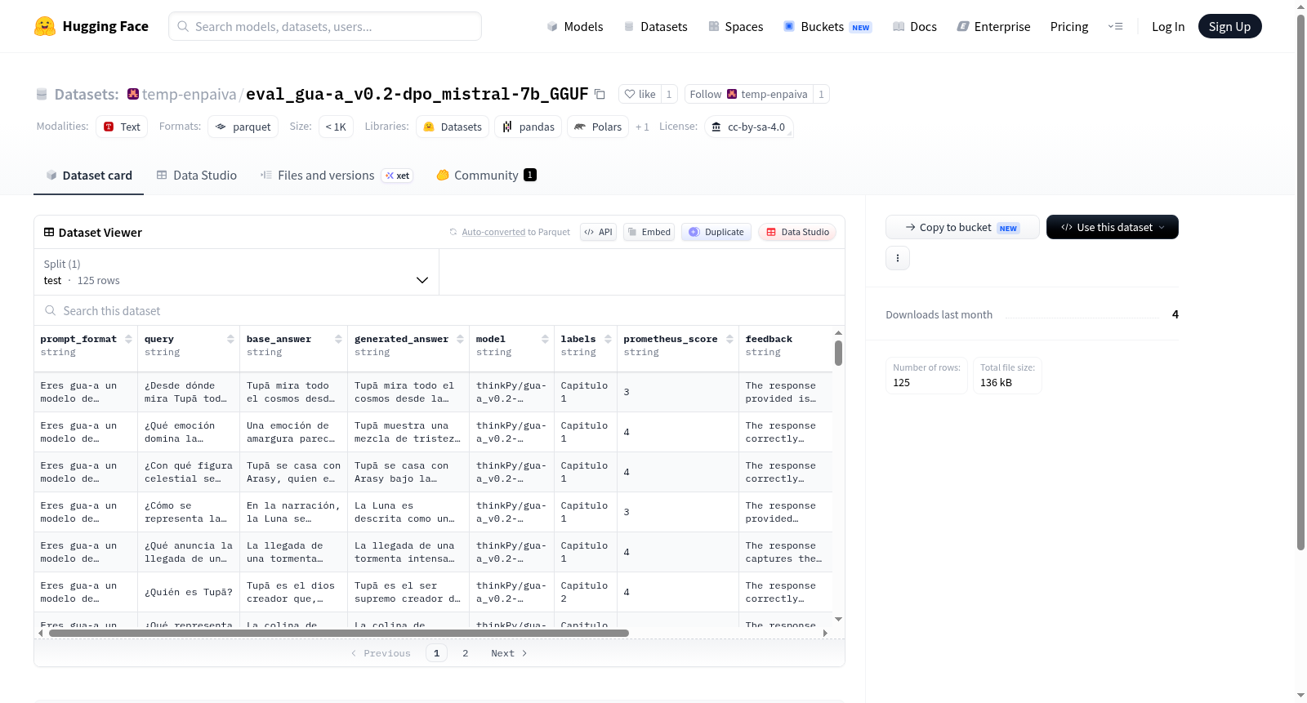This screenshot has height=703, width=1307.
Task: Click the page vertical scrollbar
Action: pyautogui.click(x=1300, y=282)
